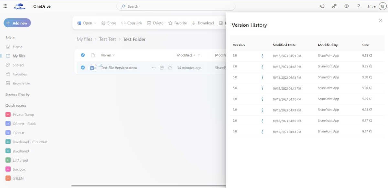Open the more actions menu for version 8.0

click(x=262, y=55)
